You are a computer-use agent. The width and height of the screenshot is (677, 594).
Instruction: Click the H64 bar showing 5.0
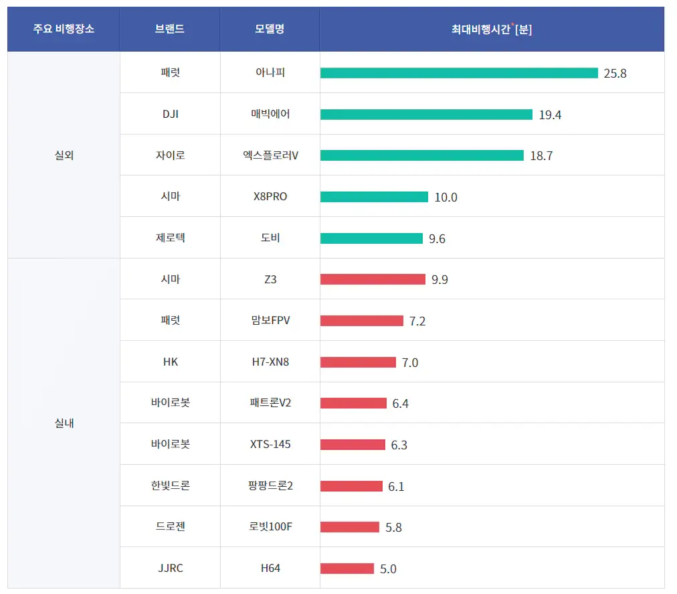348,568
